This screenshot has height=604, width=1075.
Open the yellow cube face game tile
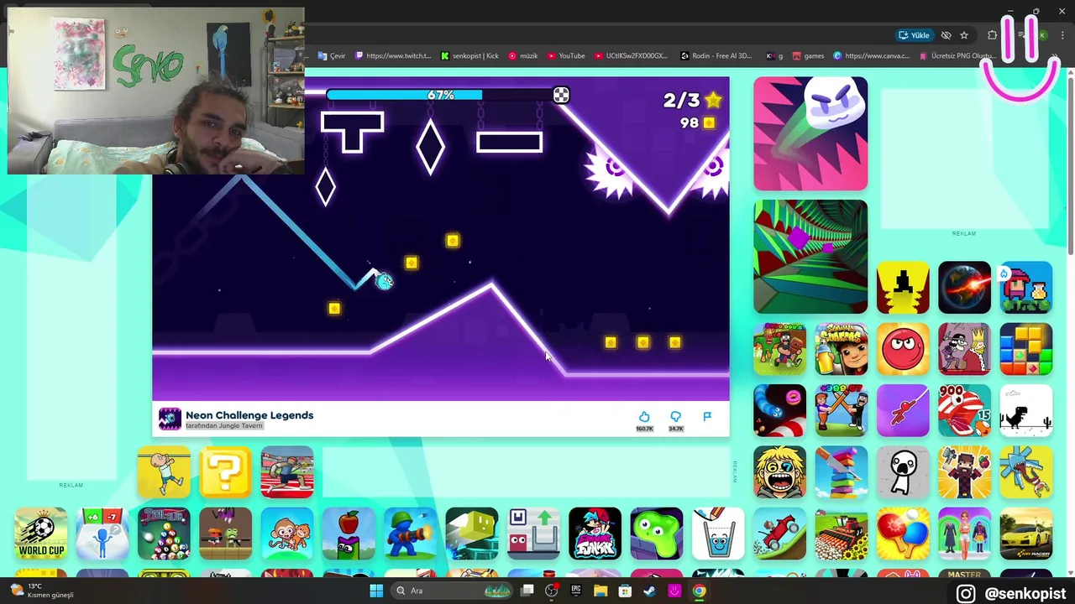click(x=472, y=534)
